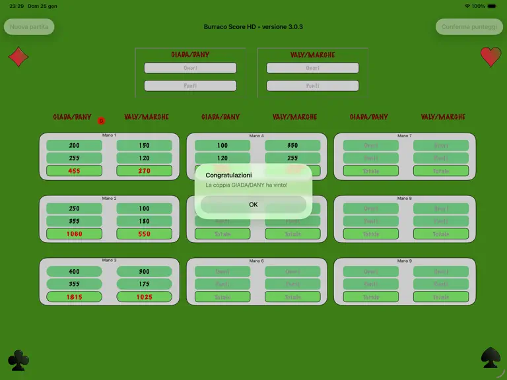This screenshot has width=507, height=380.
Task: Select Mano 9 VALY/MARGHE Totale field
Action: [x=441, y=297]
